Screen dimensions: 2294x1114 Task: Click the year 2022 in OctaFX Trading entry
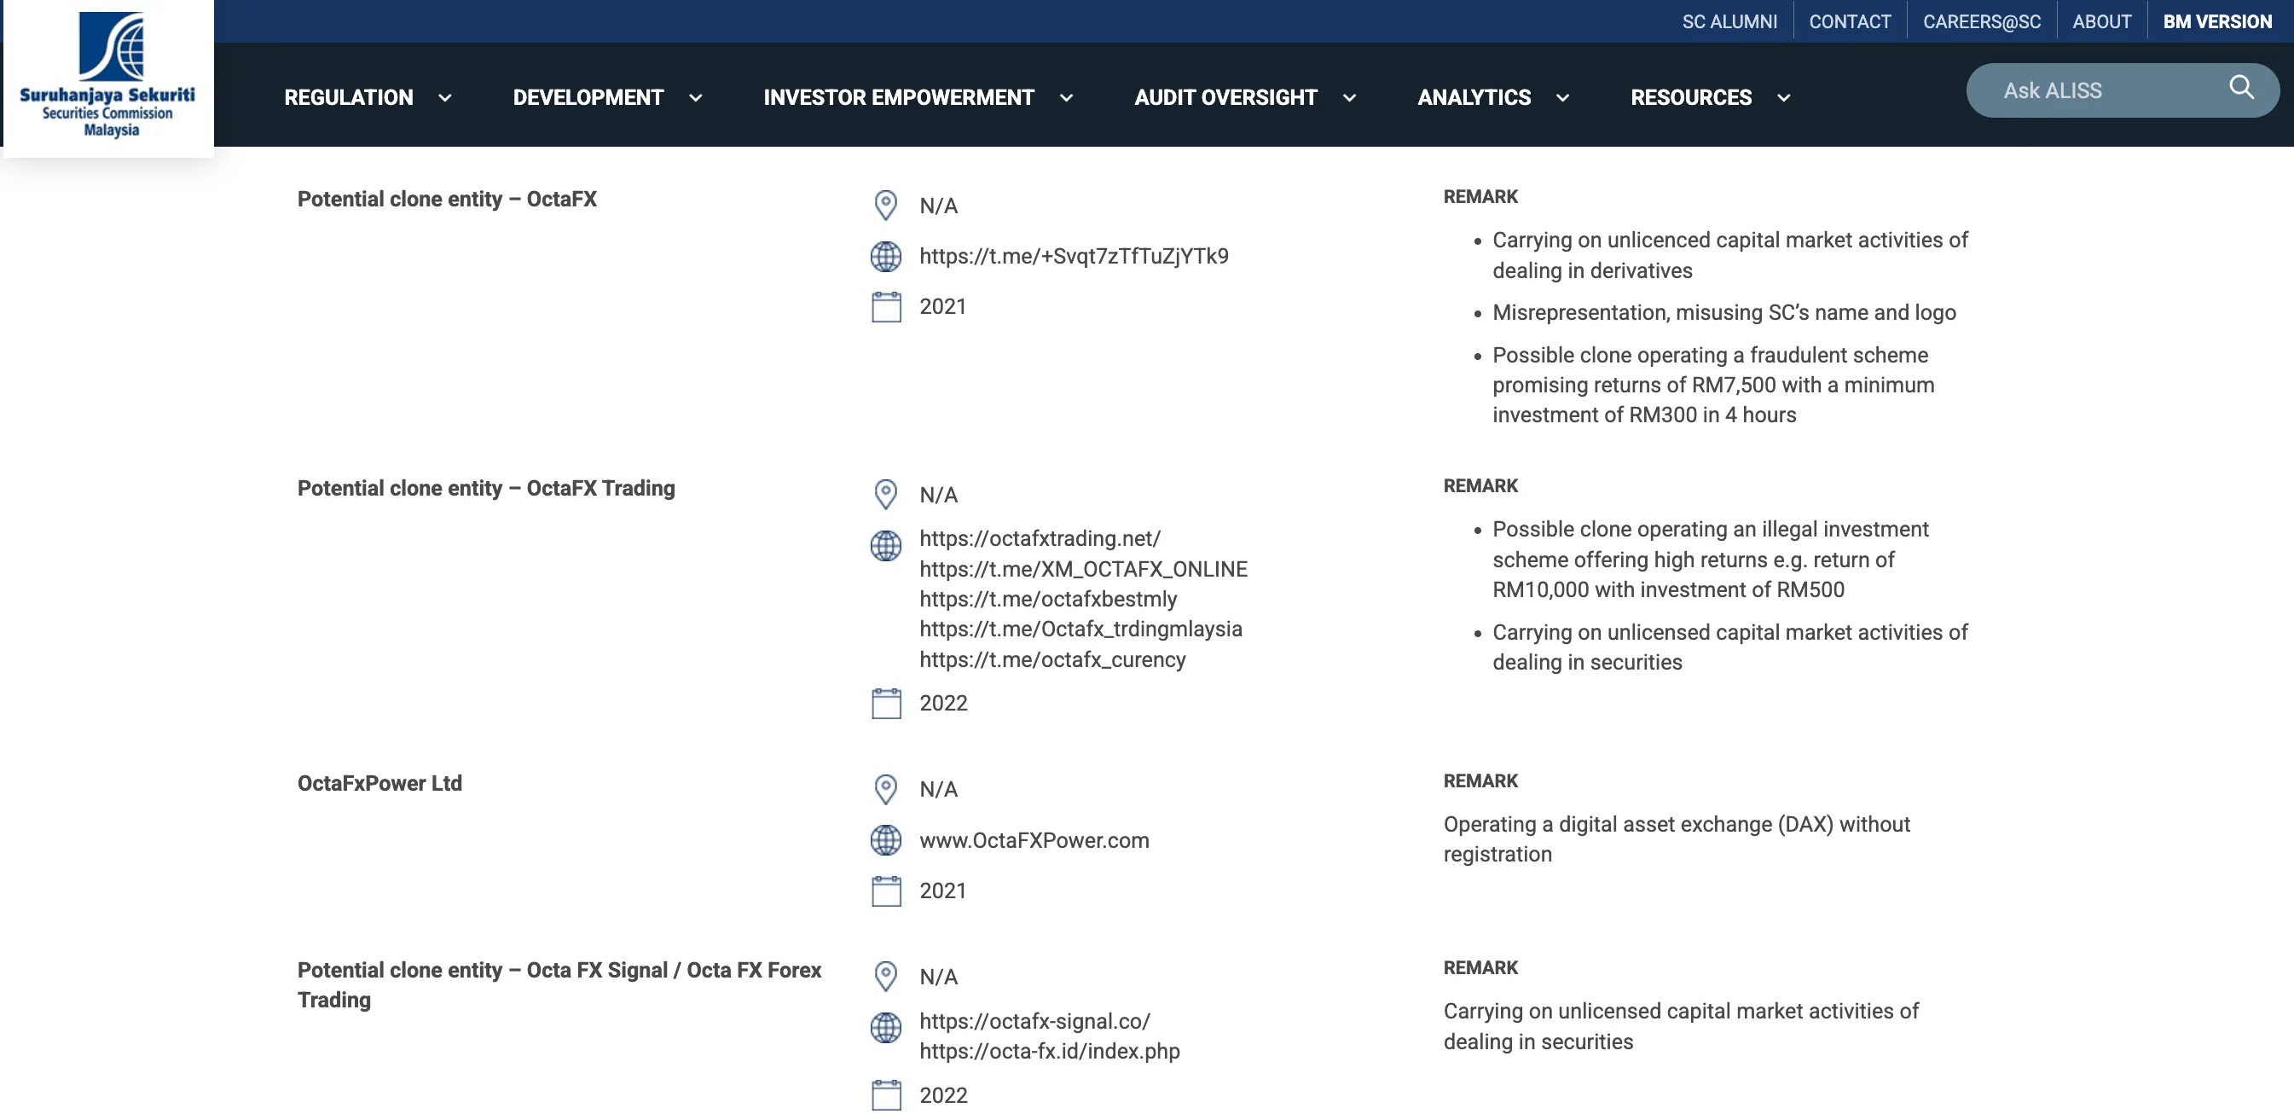943,703
